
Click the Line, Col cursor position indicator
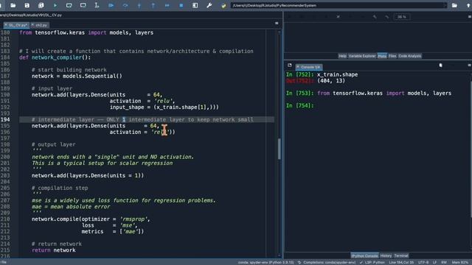[x=401, y=262]
